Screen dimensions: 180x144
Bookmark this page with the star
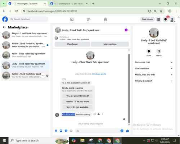click(x=161, y=11)
